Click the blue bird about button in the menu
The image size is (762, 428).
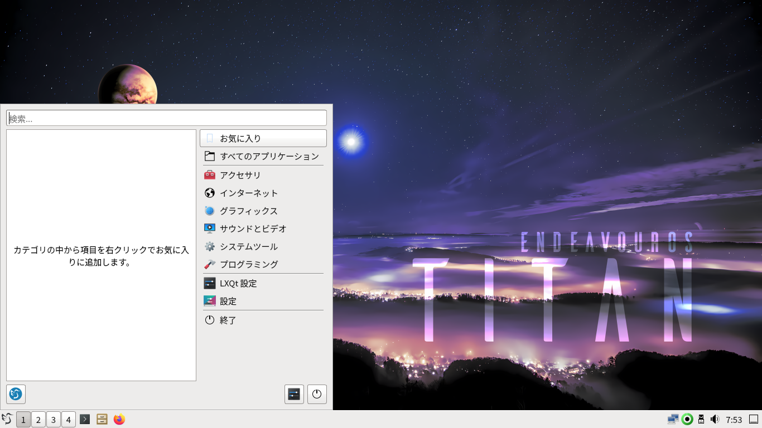click(16, 394)
